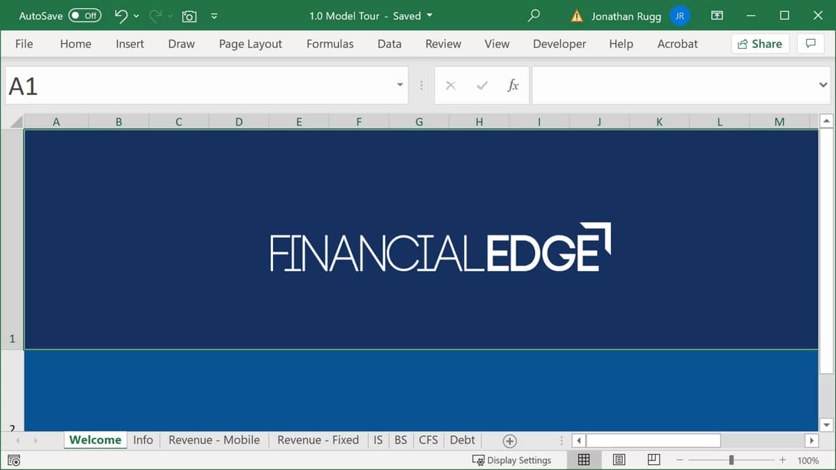Click the Enter checkmark formula icon

click(482, 86)
